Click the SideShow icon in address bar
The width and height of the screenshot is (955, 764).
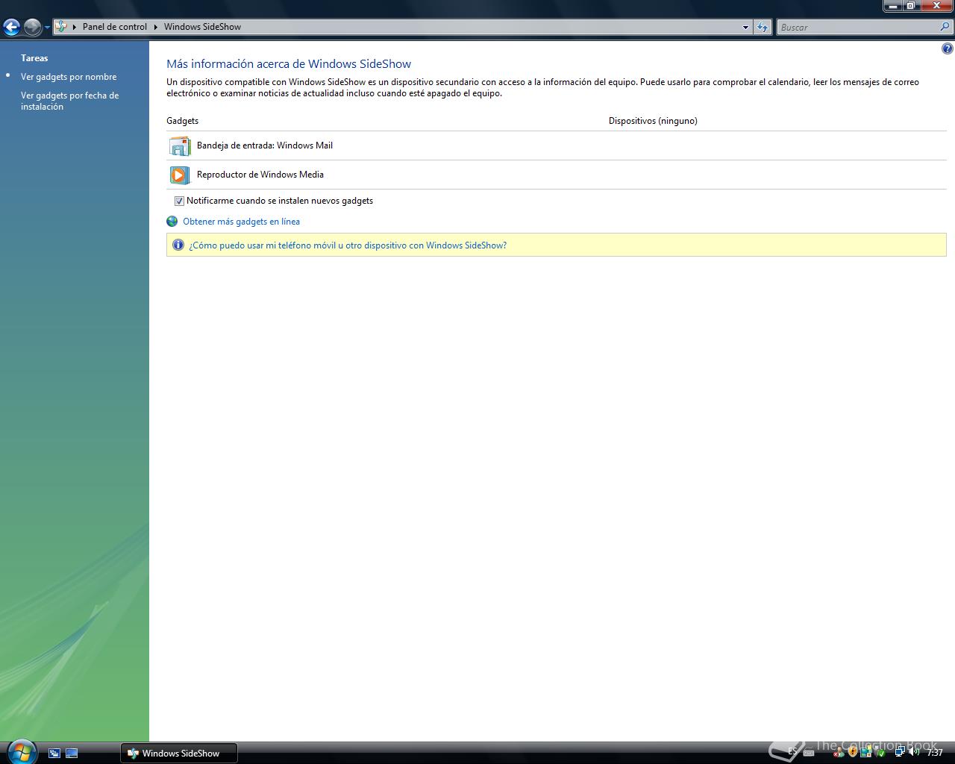point(61,27)
